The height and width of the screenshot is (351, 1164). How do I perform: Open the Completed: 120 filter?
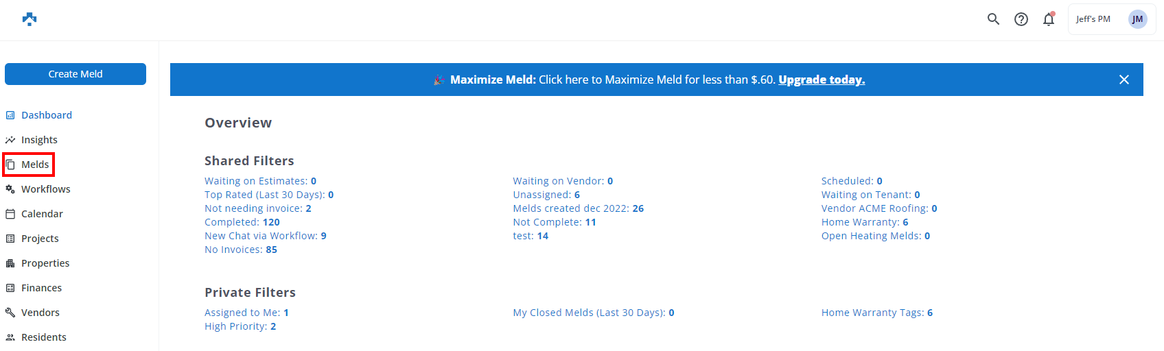(x=242, y=222)
